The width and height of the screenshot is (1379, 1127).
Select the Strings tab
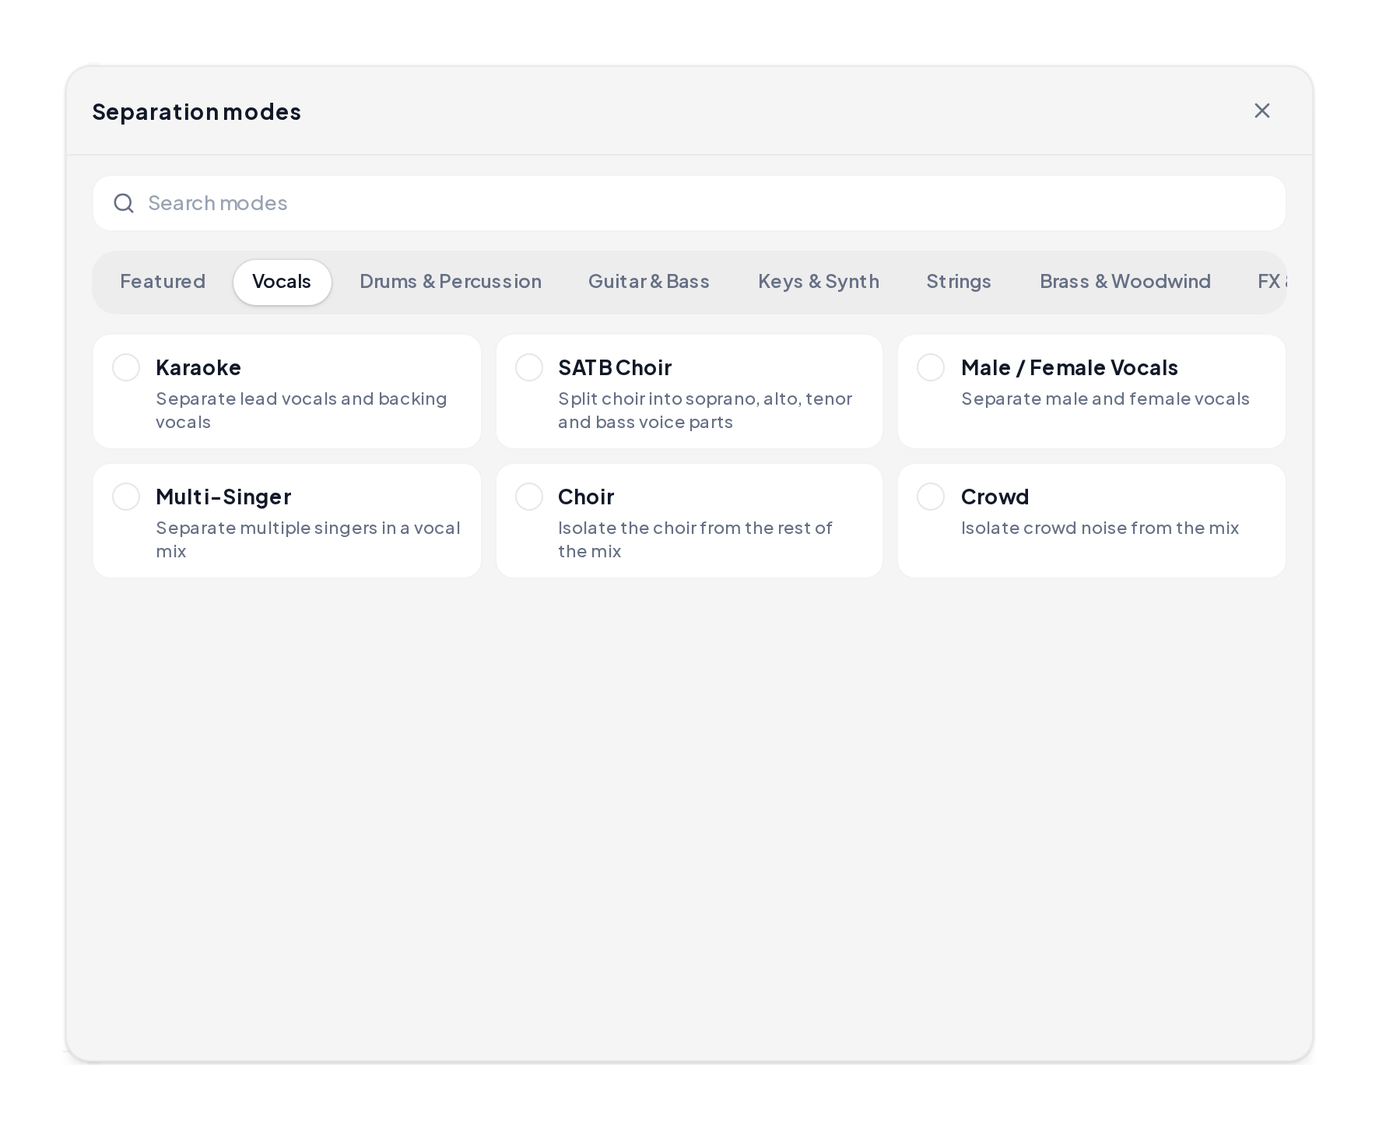pos(959,282)
